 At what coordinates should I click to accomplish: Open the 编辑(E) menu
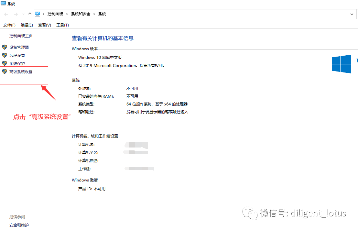[27, 25]
